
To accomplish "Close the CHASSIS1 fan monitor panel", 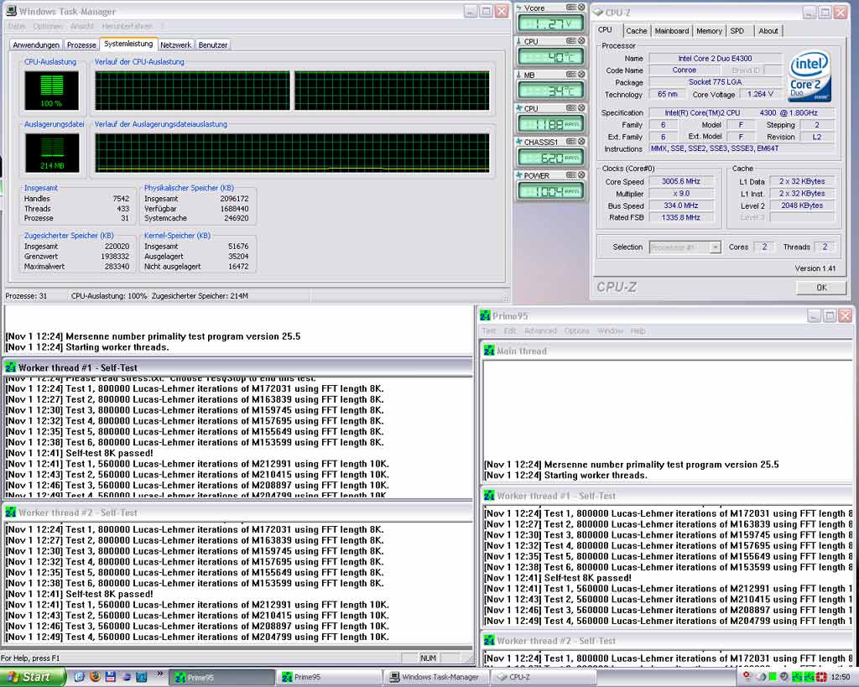I will click(581, 142).
